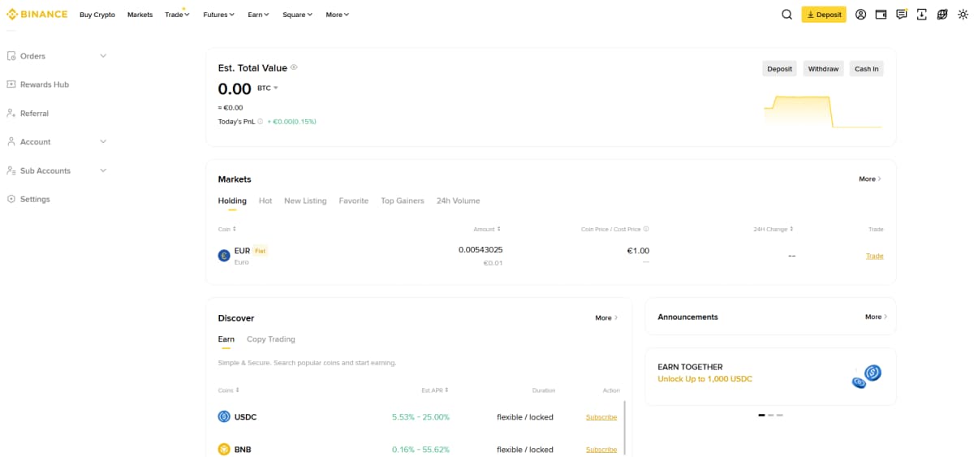The width and height of the screenshot is (974, 457).
Task: Subscribe to BNB earn product
Action: coord(601,450)
